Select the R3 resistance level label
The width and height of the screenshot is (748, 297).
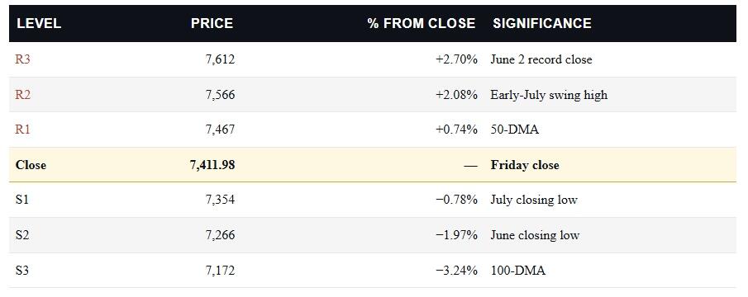(x=23, y=59)
